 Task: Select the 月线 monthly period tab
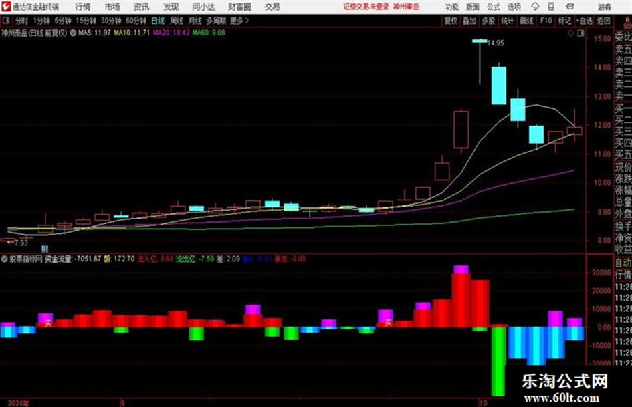tap(195, 21)
